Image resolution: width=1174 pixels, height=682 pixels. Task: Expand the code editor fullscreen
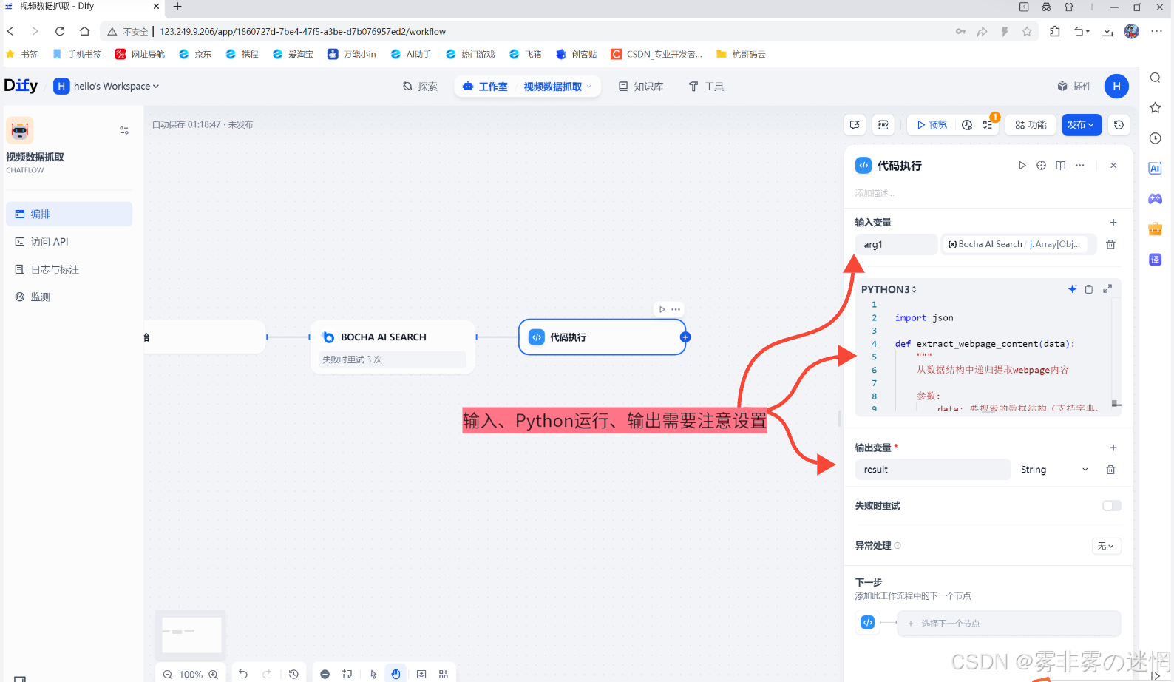pyautogui.click(x=1107, y=289)
